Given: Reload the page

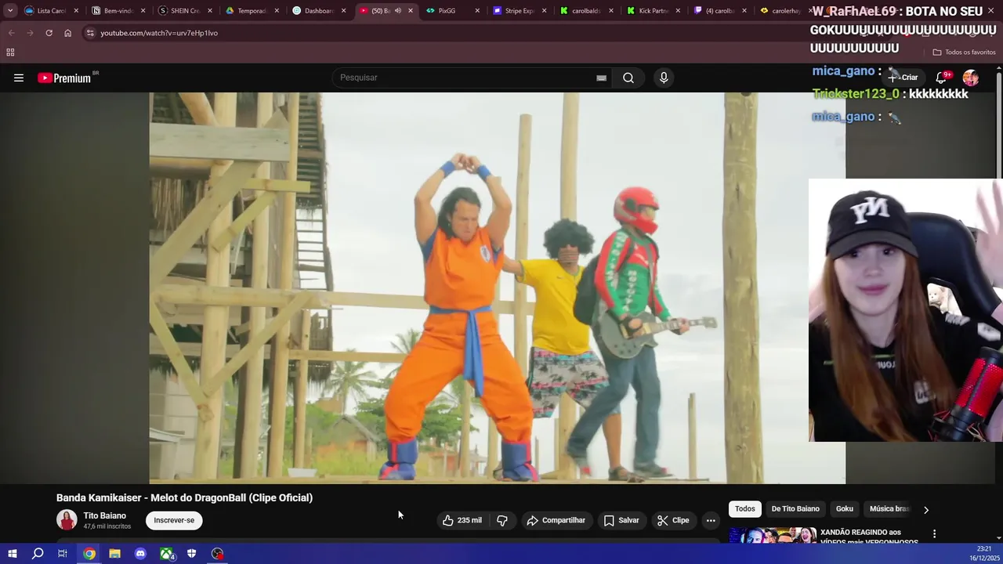Looking at the screenshot, I should [x=49, y=33].
